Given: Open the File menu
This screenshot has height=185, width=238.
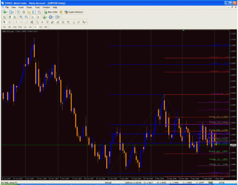Looking at the screenshot, I should coord(7,7).
